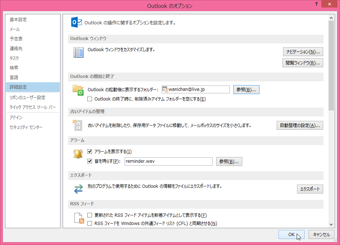Click 閲覧ウィンドウ(R)... button
The height and width of the screenshot is (245, 340).
303,63
